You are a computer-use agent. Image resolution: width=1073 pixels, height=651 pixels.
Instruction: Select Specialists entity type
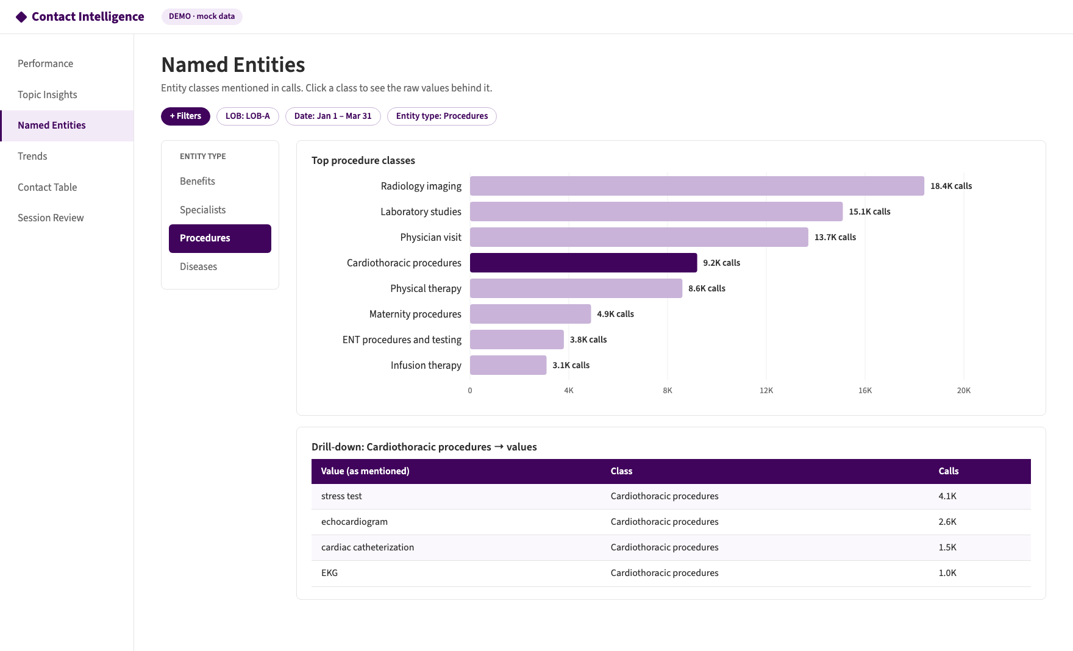(x=220, y=210)
